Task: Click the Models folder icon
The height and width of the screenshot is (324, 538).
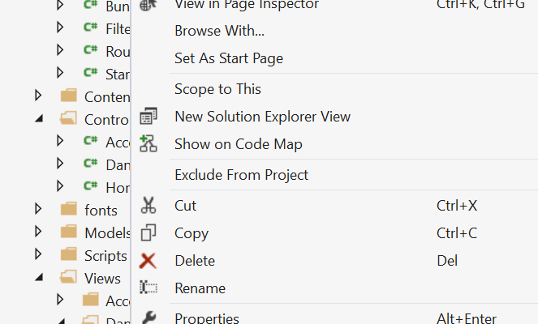Action: [69, 233]
